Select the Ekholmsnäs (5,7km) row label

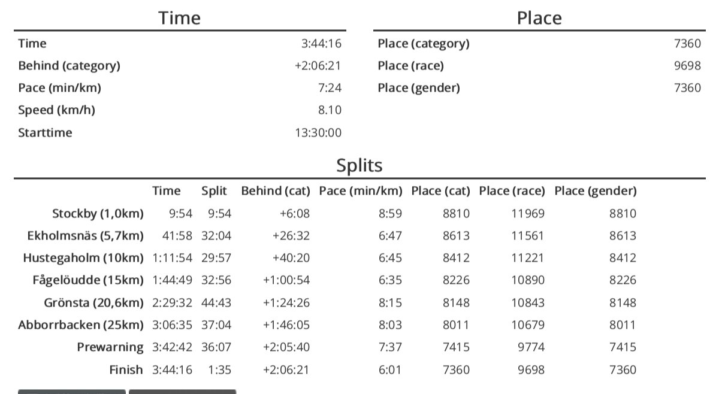click(86, 236)
